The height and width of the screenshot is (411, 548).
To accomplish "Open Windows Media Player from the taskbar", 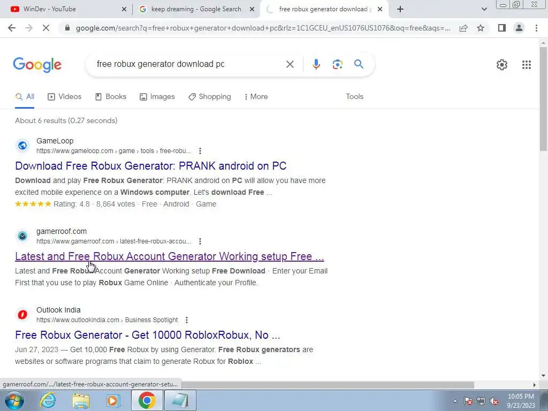I will tap(113, 400).
